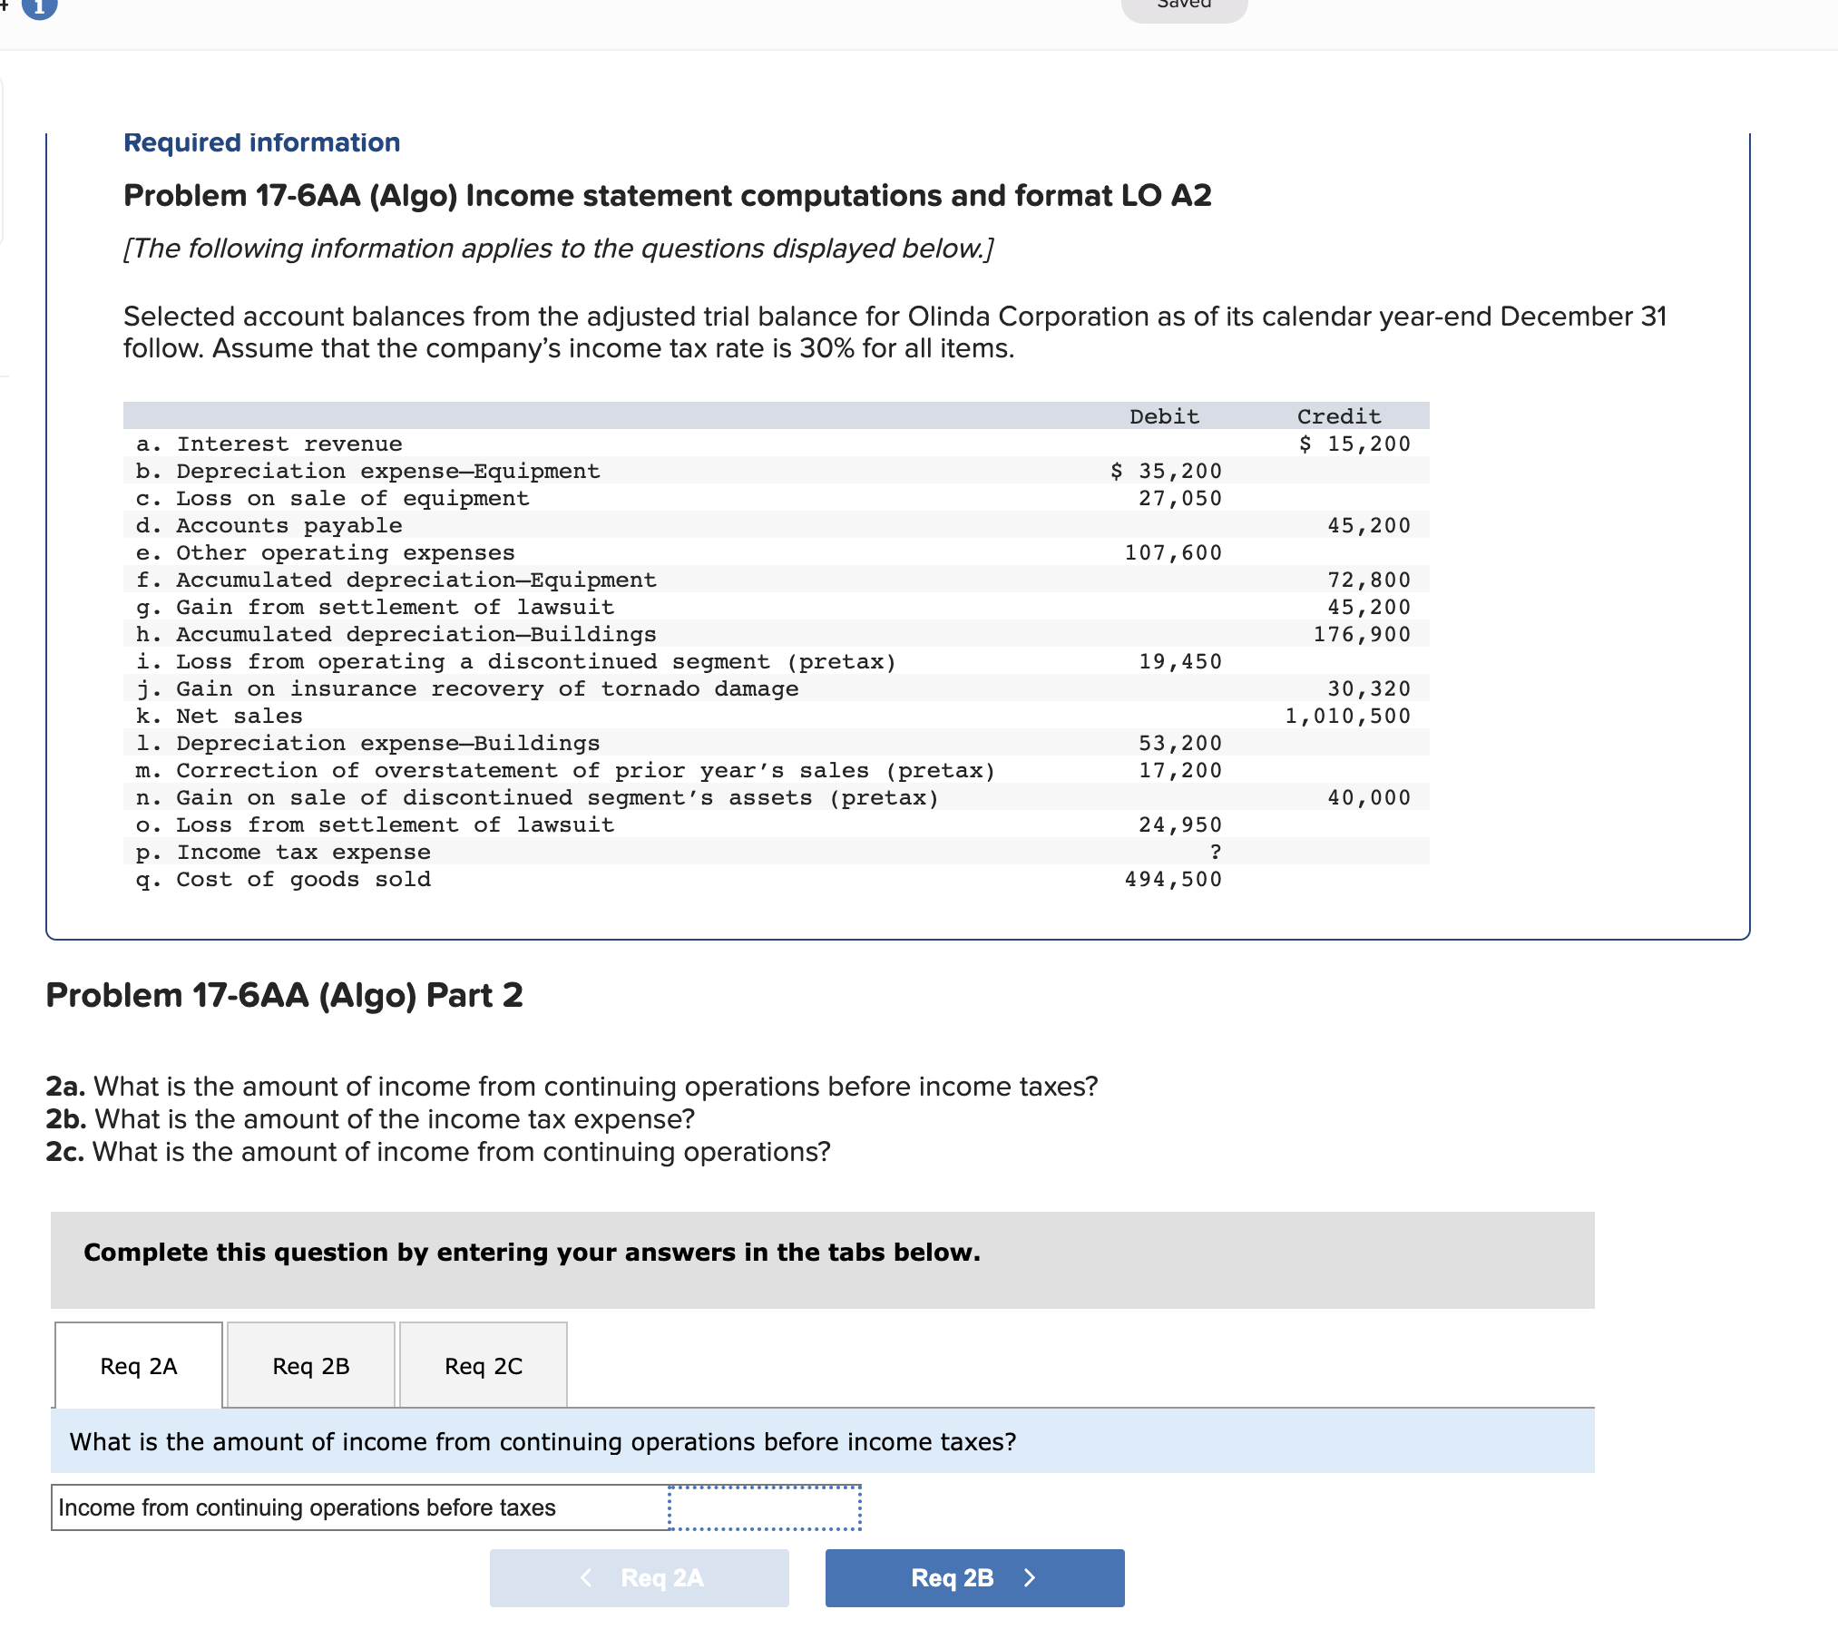Switch to the Req 2C tab
This screenshot has width=1838, height=1629.
pyautogui.click(x=483, y=1364)
